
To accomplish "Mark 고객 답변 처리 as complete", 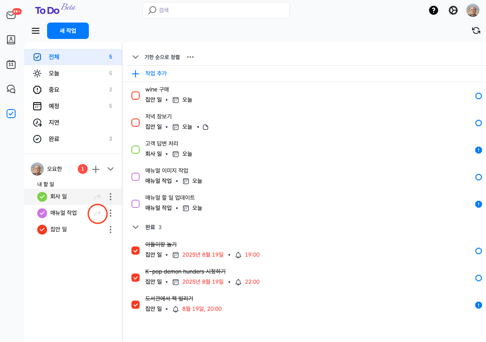I will point(136,150).
